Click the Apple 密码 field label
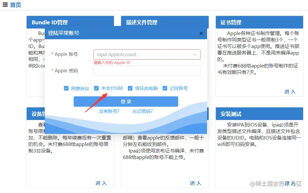Image resolution: width=308 pixels, height=193 pixels. tap(66, 71)
